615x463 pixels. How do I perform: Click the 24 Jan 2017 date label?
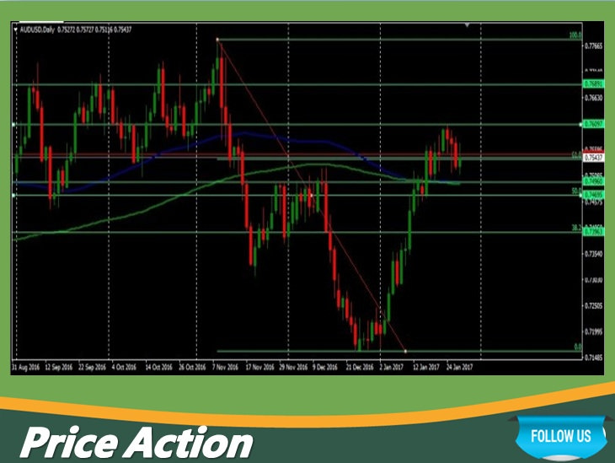(457, 368)
